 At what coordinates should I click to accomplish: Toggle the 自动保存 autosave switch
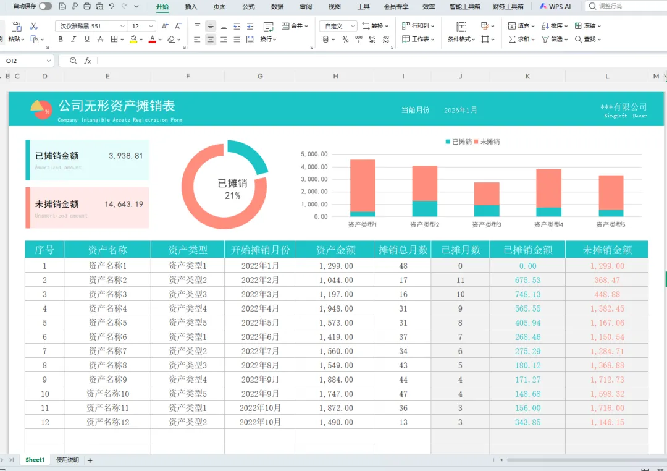[x=45, y=6]
